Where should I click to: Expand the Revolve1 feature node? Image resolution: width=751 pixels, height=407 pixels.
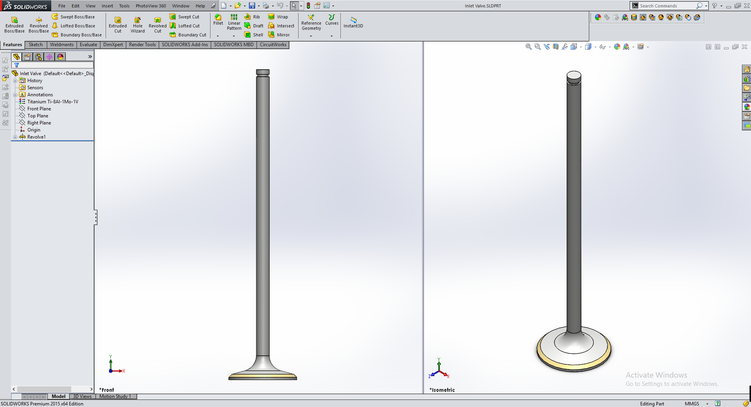pos(15,137)
